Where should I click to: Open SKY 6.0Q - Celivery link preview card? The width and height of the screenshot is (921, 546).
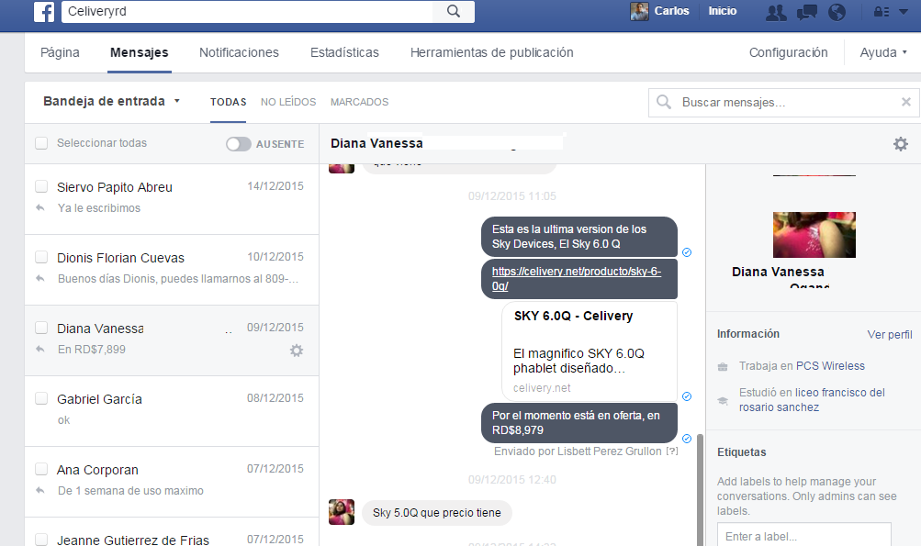click(590, 351)
